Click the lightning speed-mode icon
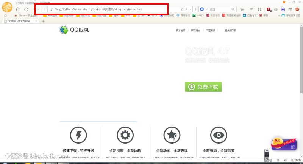Image resolution: width=303 pixels, height=164 pixels. [x=186, y=9]
